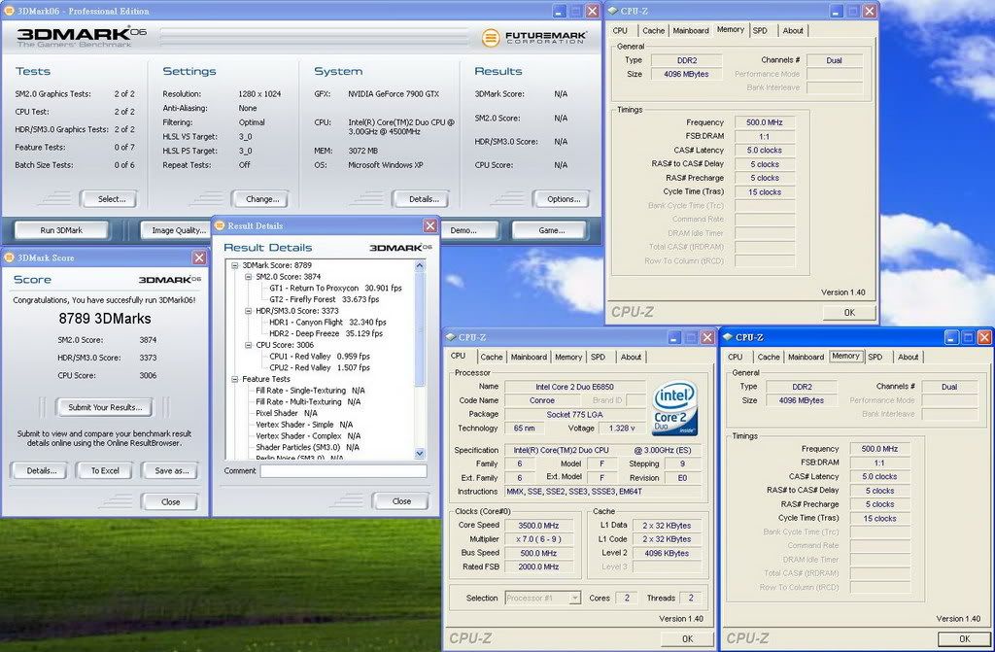Collapse the HDR/SM3.0 Score tree node
This screenshot has height=652, width=995.
pyautogui.click(x=249, y=311)
